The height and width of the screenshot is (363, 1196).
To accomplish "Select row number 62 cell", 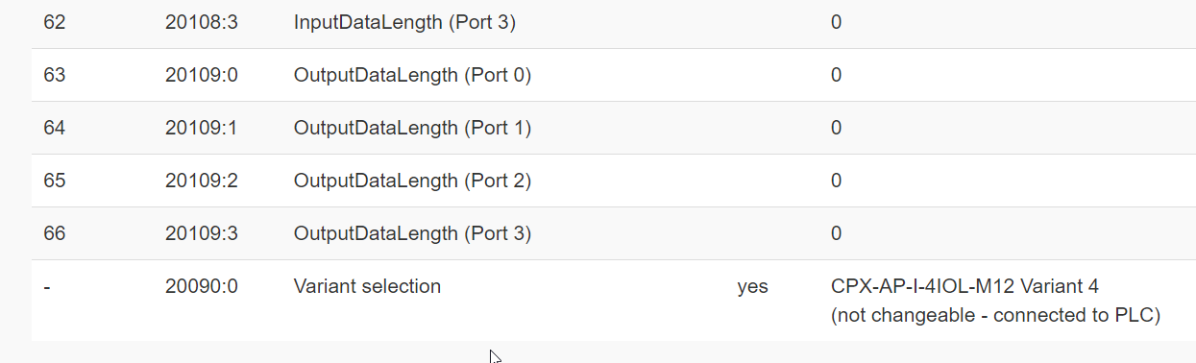I will [54, 22].
